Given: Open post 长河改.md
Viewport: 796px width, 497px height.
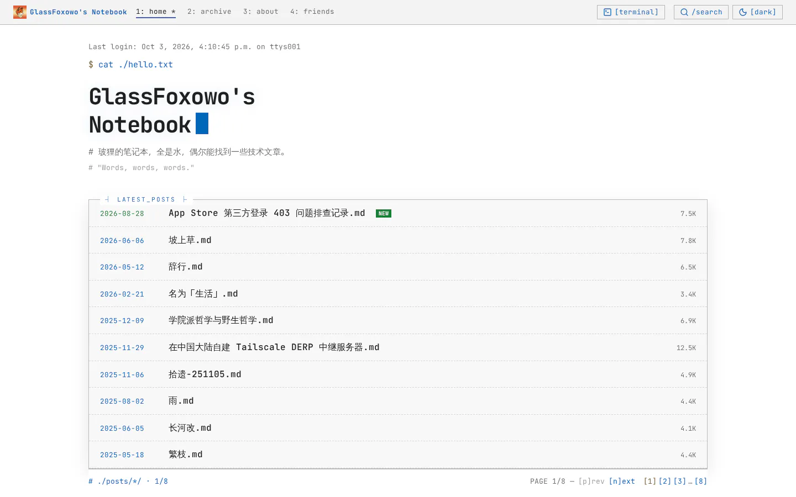Looking at the screenshot, I should pos(190,428).
